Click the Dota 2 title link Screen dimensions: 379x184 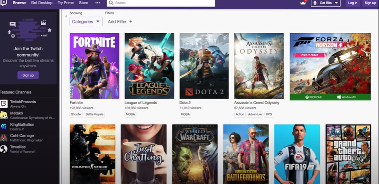coord(185,102)
